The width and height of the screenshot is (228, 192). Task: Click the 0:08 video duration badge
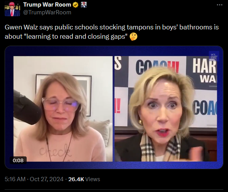pos(18,160)
